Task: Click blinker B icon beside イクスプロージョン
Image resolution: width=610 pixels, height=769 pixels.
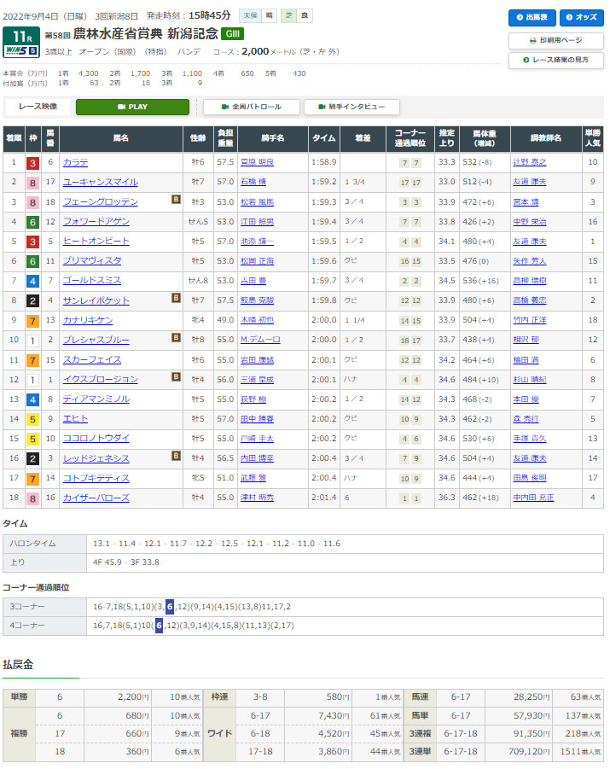Action: click(x=176, y=378)
